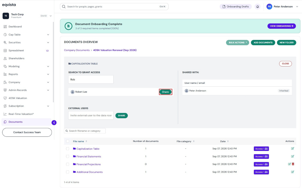302x188 pixels.
Task: Share the folder with Robert Lee
Action: [x=165, y=92]
